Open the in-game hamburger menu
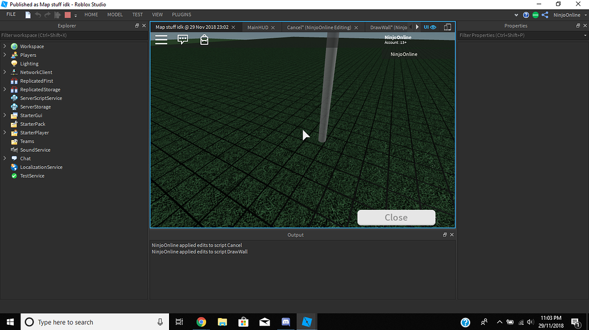 coord(161,40)
